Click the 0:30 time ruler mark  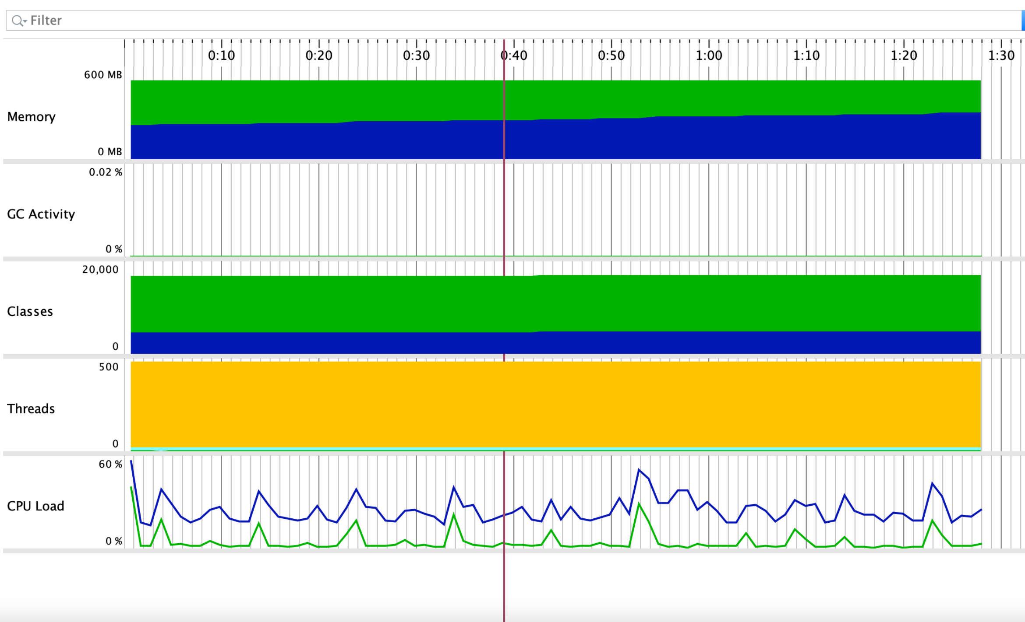click(x=416, y=56)
